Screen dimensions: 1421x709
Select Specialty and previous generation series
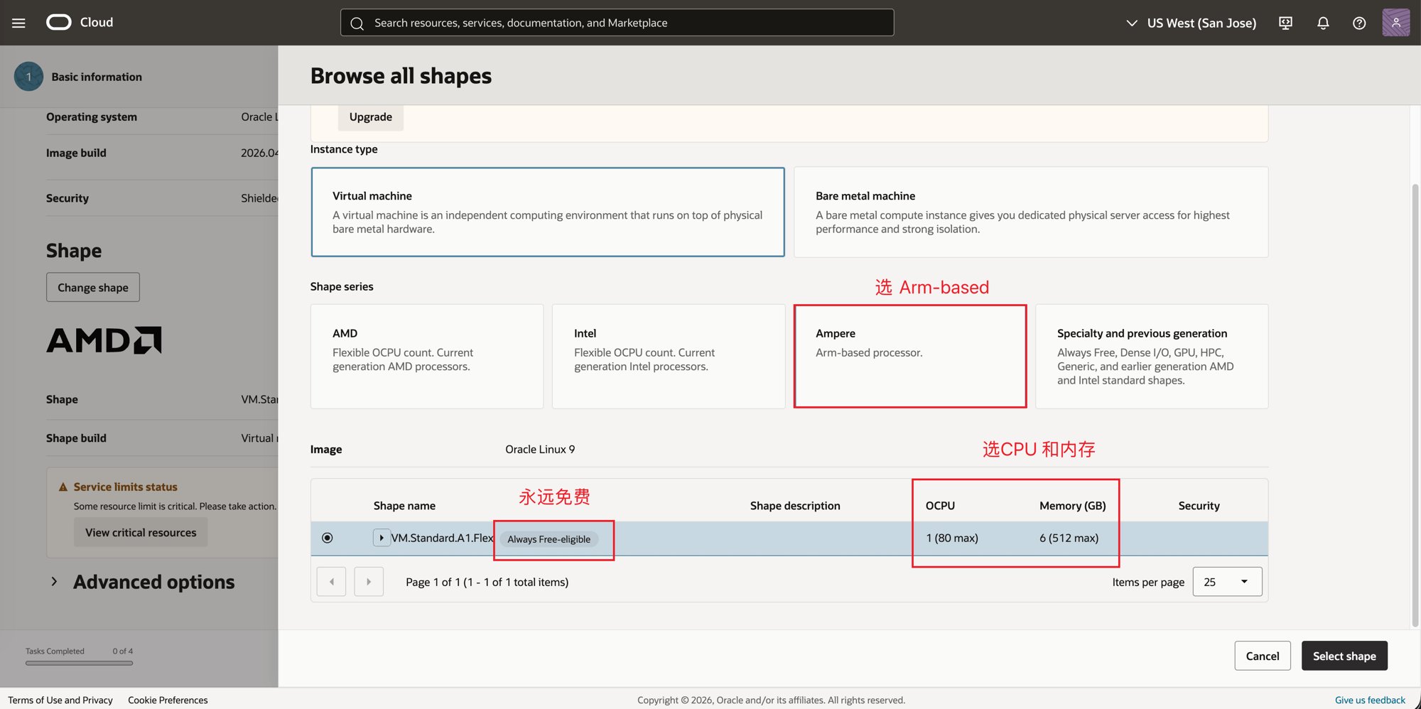click(1152, 356)
